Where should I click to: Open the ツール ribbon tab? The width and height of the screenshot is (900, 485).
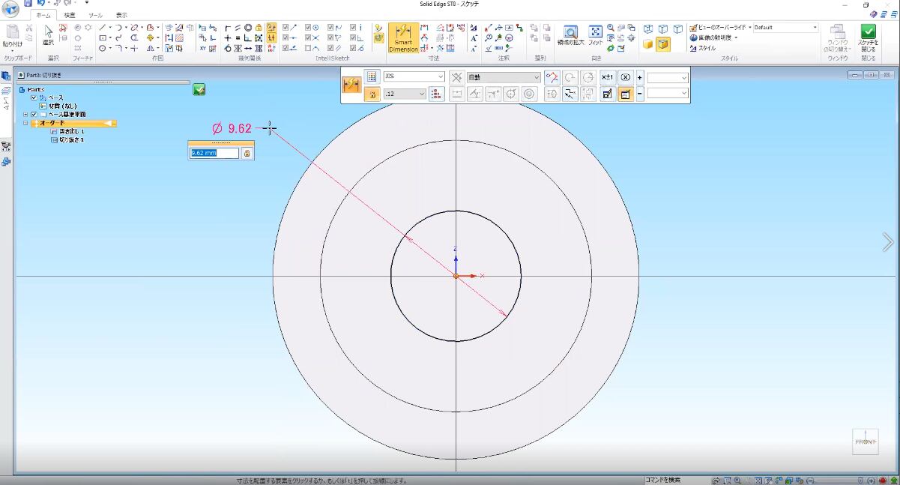[x=96, y=15]
